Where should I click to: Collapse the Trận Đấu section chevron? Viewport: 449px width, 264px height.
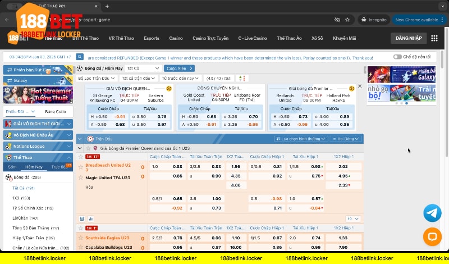pos(80,139)
